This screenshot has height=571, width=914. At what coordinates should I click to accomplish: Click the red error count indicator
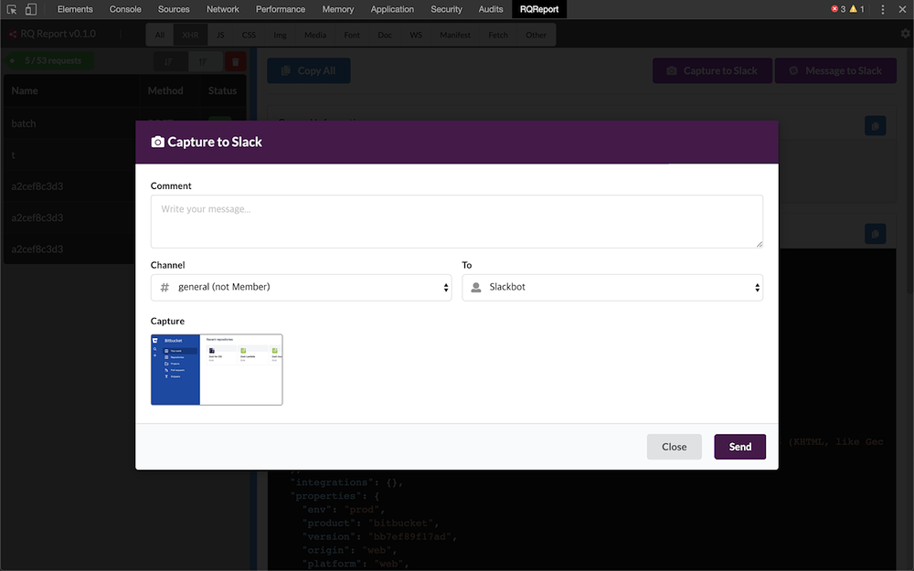pyautogui.click(x=838, y=9)
